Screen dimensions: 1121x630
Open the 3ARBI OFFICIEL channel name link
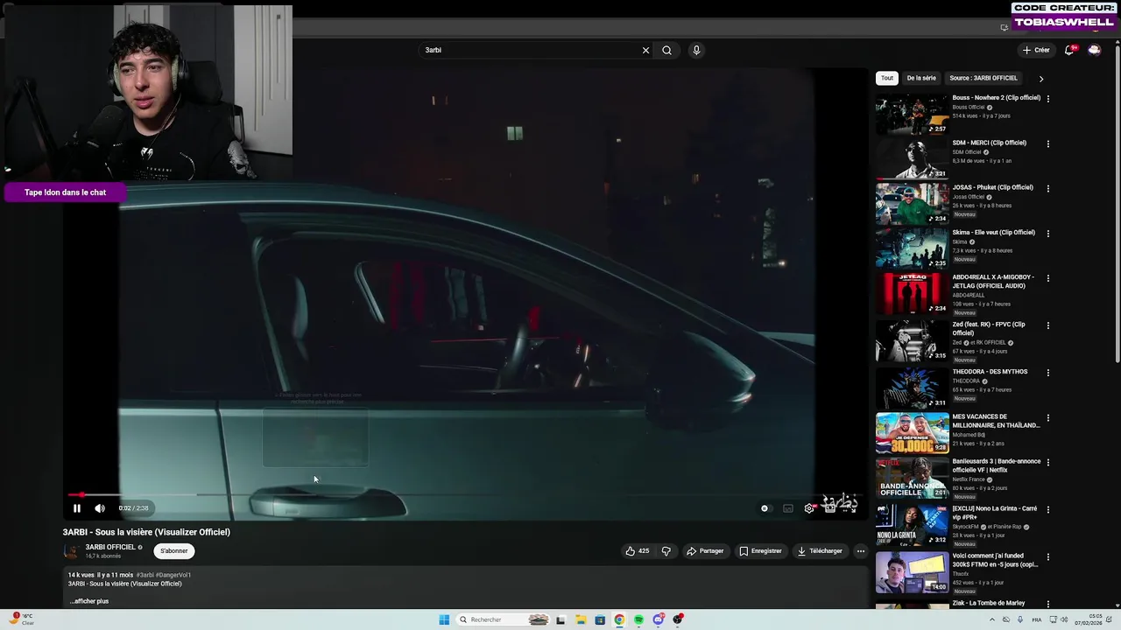pos(110,547)
